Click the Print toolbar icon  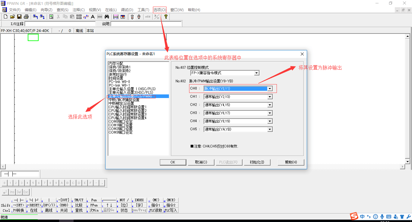coord(26,17)
